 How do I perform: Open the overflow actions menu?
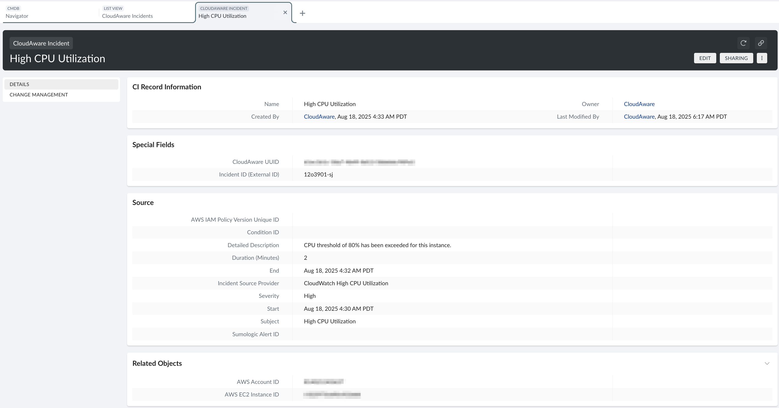[762, 58]
